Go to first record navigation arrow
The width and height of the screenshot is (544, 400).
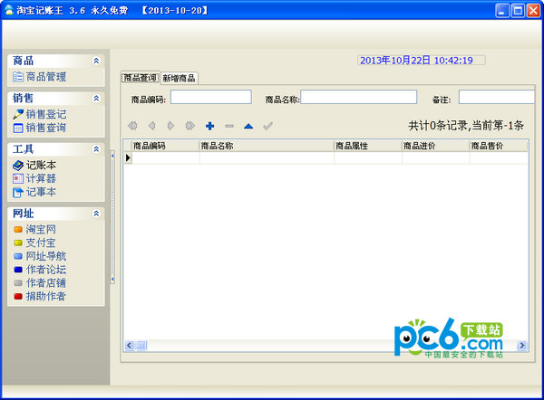tap(133, 126)
